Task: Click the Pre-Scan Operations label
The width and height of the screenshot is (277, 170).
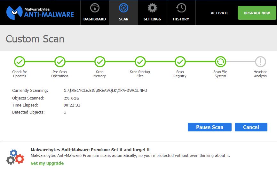Action: [60, 74]
